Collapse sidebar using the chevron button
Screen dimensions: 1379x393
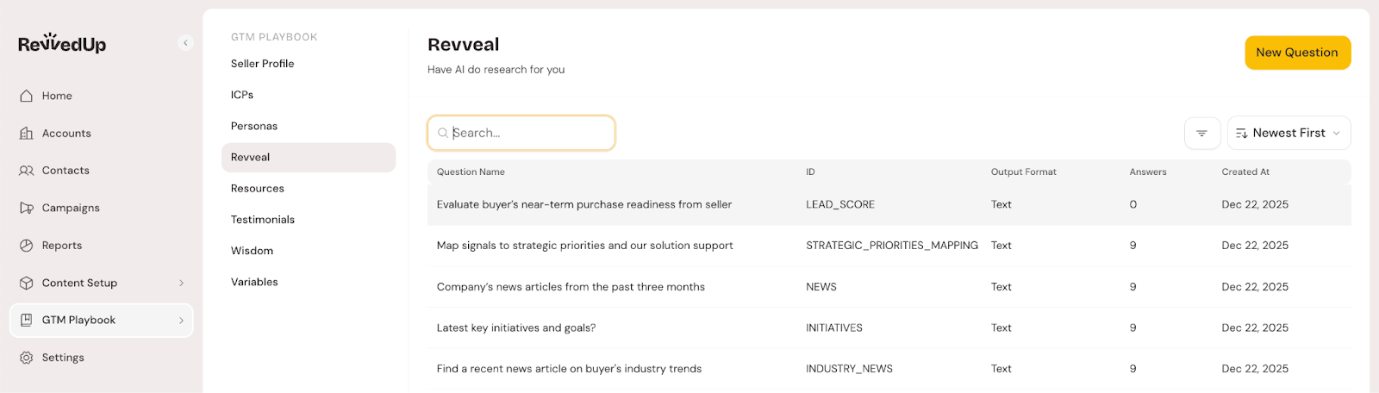tap(185, 43)
